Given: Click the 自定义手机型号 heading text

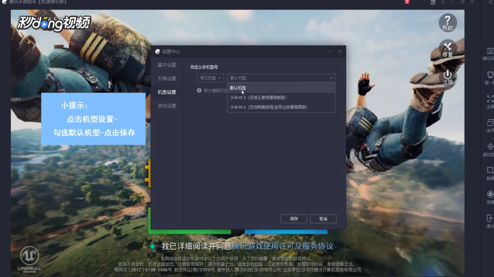Looking at the screenshot, I should (x=204, y=67).
